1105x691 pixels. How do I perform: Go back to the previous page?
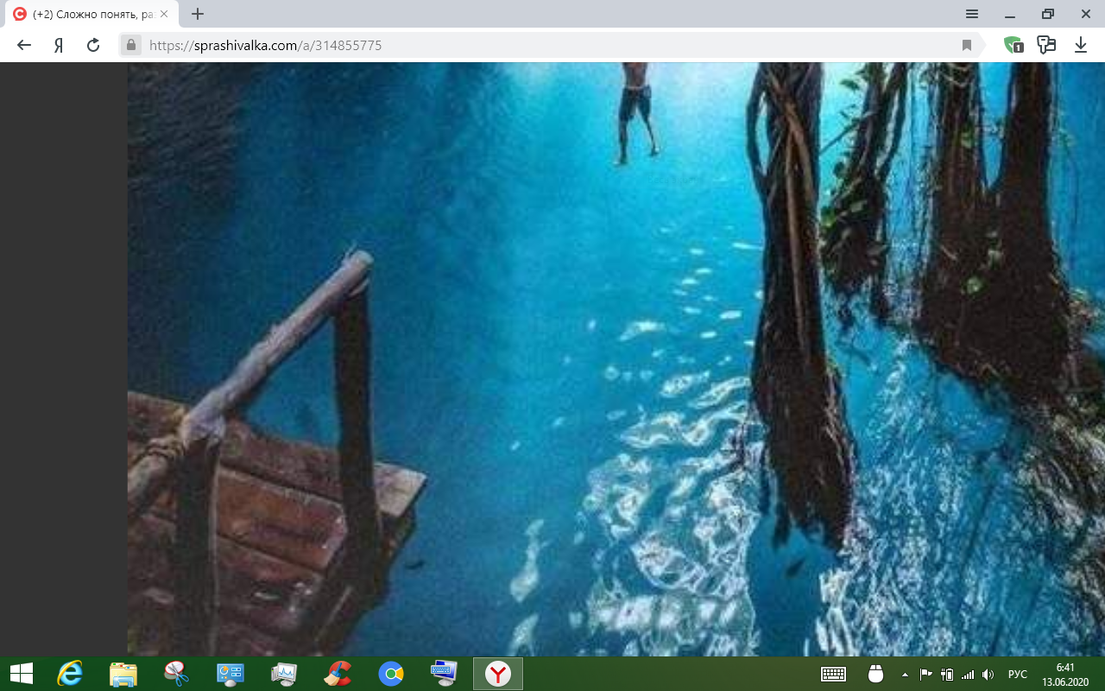click(24, 45)
